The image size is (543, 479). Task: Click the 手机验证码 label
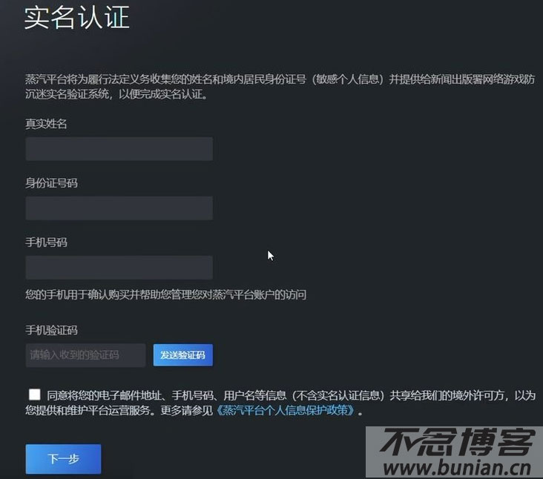(51, 330)
